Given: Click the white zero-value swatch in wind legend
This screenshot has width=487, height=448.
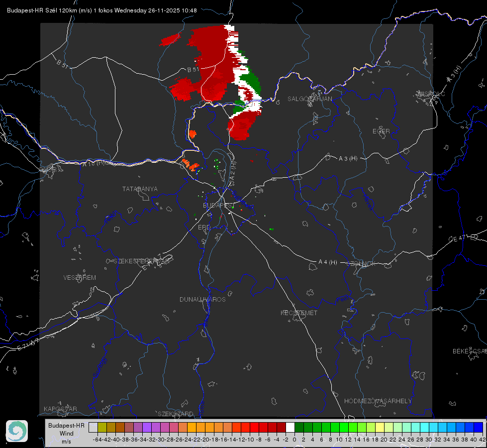Looking at the screenshot, I should point(290,428).
